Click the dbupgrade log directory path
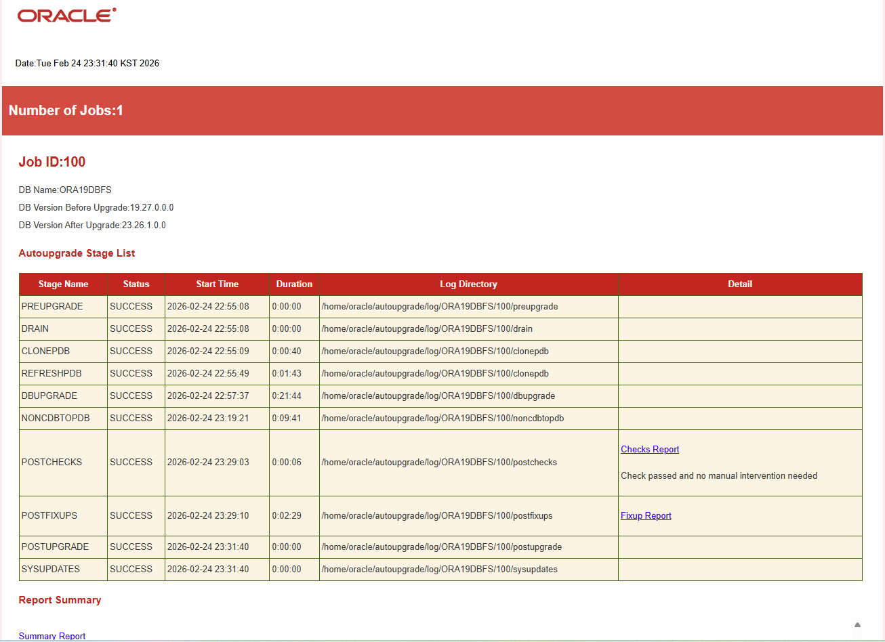Viewport: 885px width, 642px height. coord(438,396)
